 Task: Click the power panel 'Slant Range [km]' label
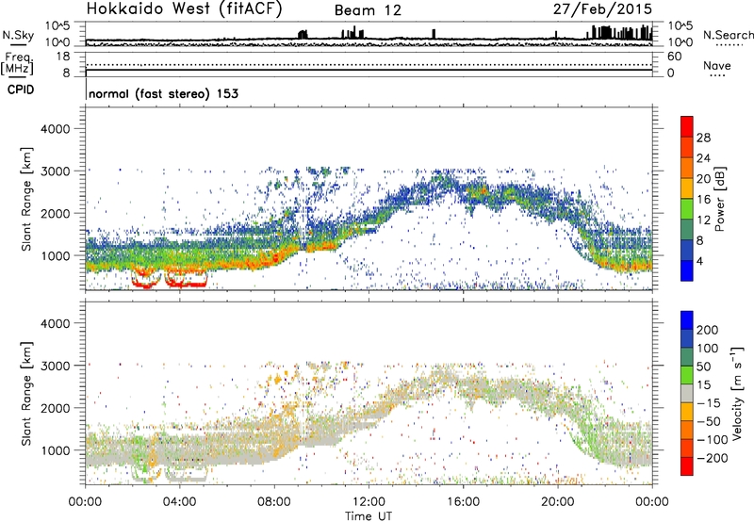click(26, 199)
